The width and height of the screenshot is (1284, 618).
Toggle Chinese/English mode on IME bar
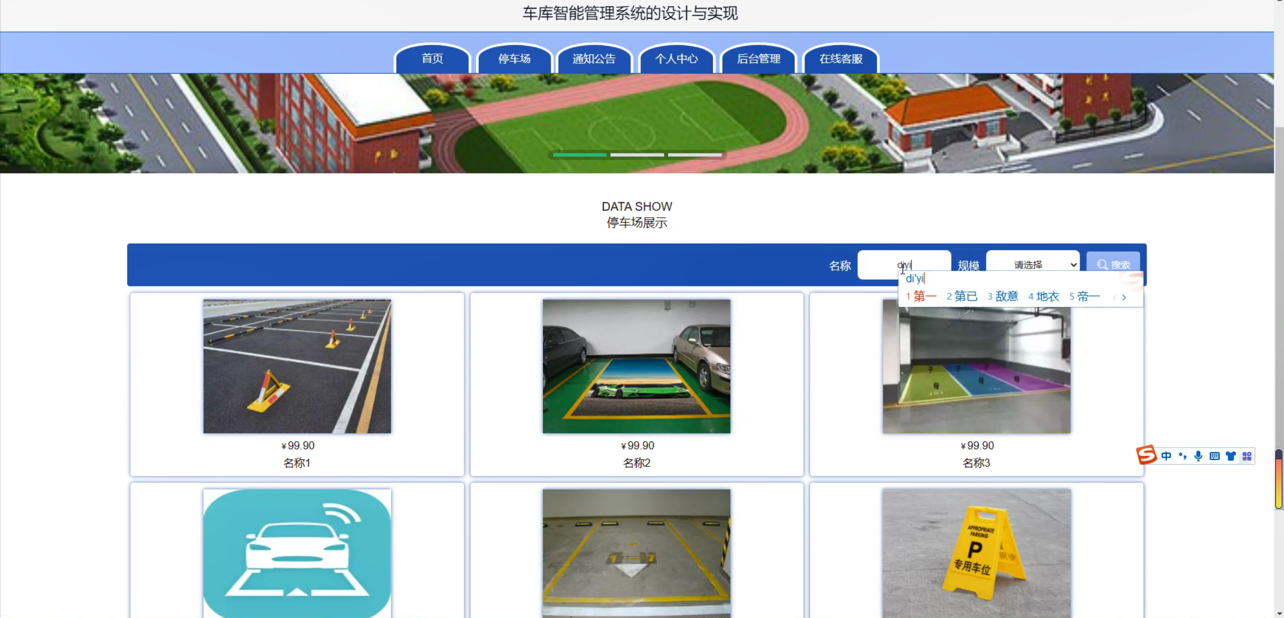pyautogui.click(x=1166, y=456)
